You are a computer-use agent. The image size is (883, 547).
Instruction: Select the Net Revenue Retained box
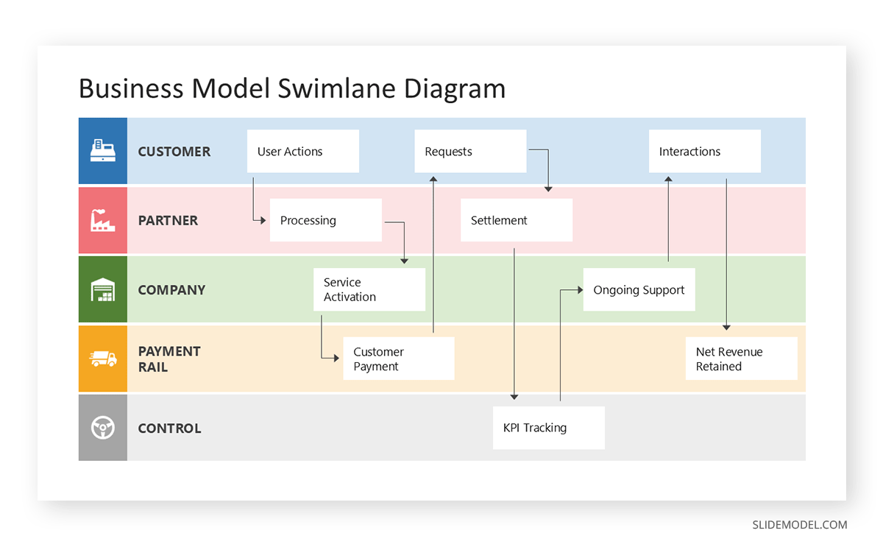coord(742,359)
